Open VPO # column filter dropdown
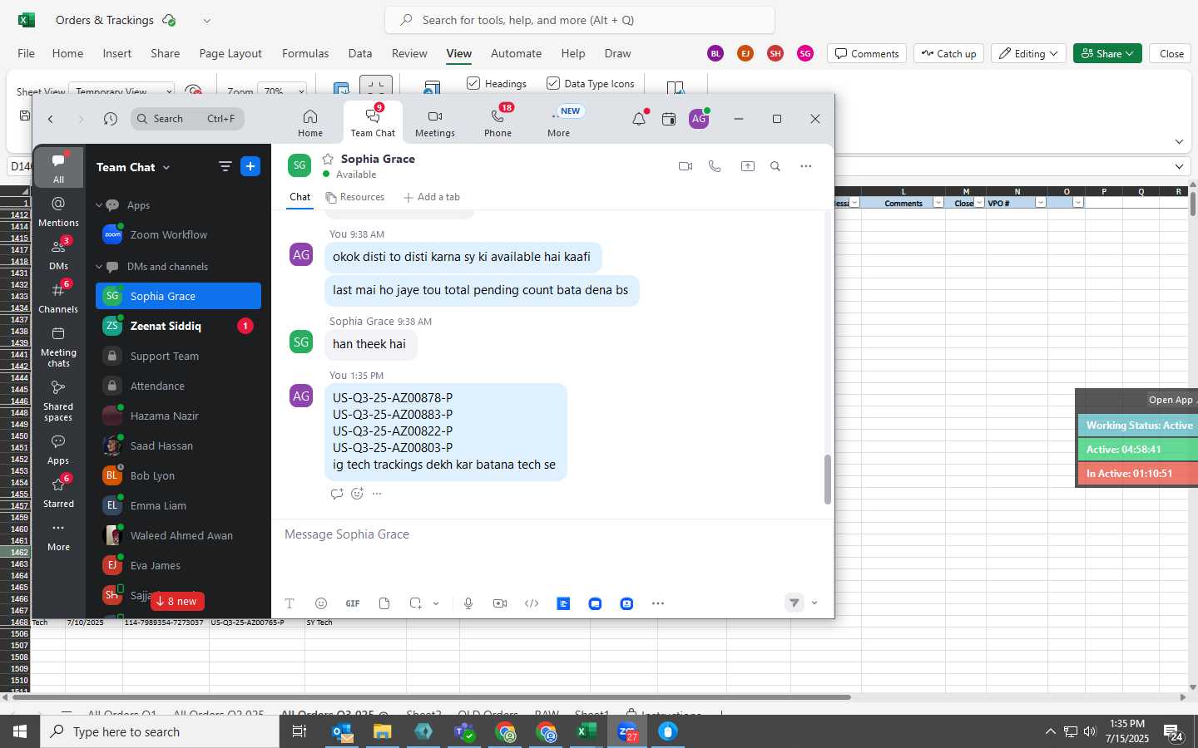 point(1040,203)
